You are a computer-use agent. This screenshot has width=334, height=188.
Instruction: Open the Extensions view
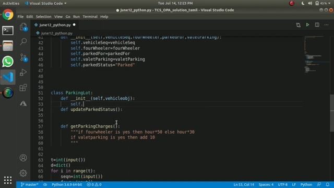tap(23, 88)
